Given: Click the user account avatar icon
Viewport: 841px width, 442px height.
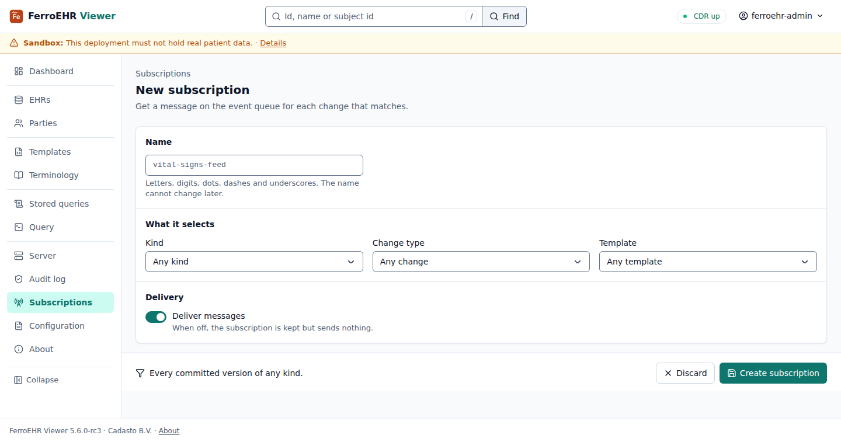Looking at the screenshot, I should [743, 16].
